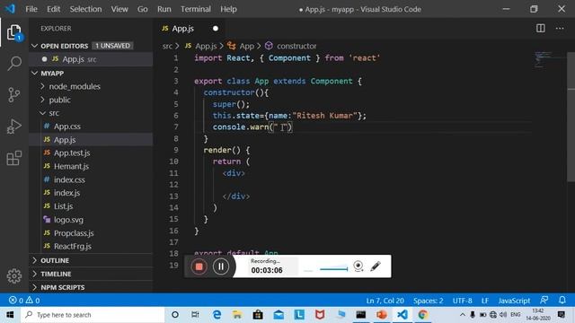Open the Source Control view
The height and width of the screenshot is (323, 575).
pyautogui.click(x=14, y=95)
